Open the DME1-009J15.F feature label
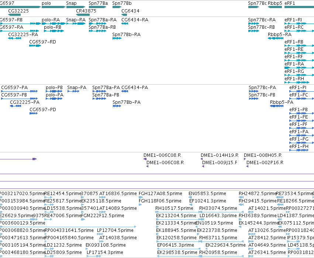The width and height of the screenshot is (314, 258). pyautogui.click(x=220, y=163)
